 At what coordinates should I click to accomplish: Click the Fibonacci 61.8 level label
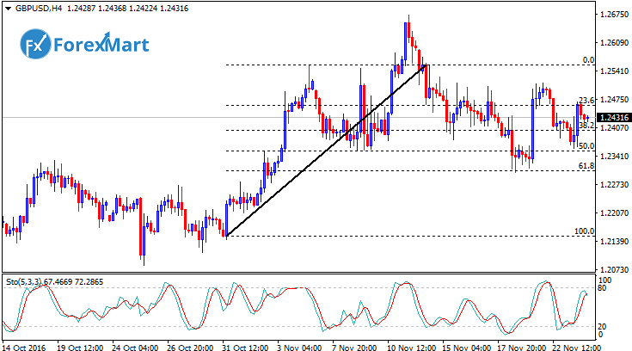586,166
